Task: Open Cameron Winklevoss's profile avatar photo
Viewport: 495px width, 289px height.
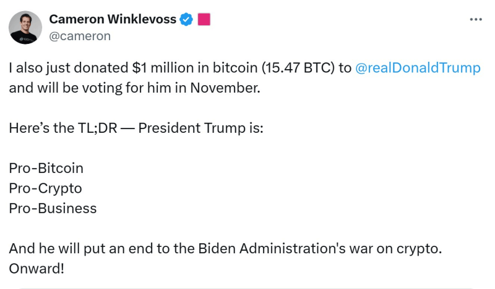Action: coord(25,28)
